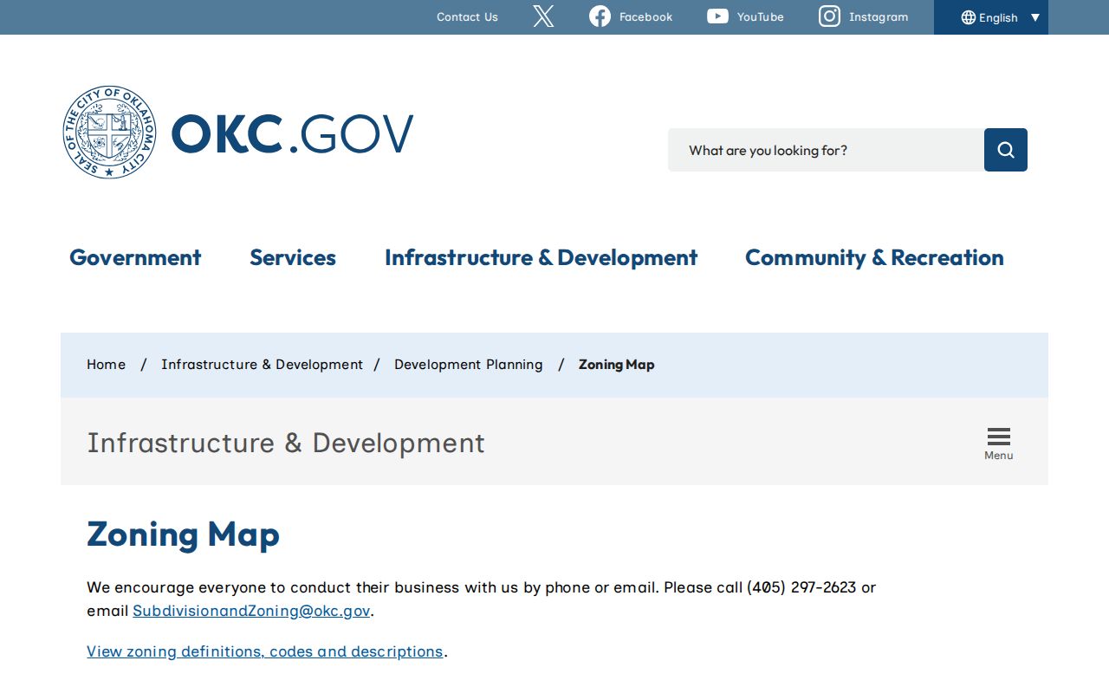
Task: Click the Infrastructure & Development section heading
Action: [x=286, y=443]
